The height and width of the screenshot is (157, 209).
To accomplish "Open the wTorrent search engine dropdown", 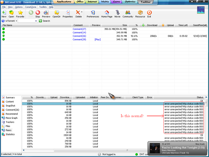I will [16, 21].
